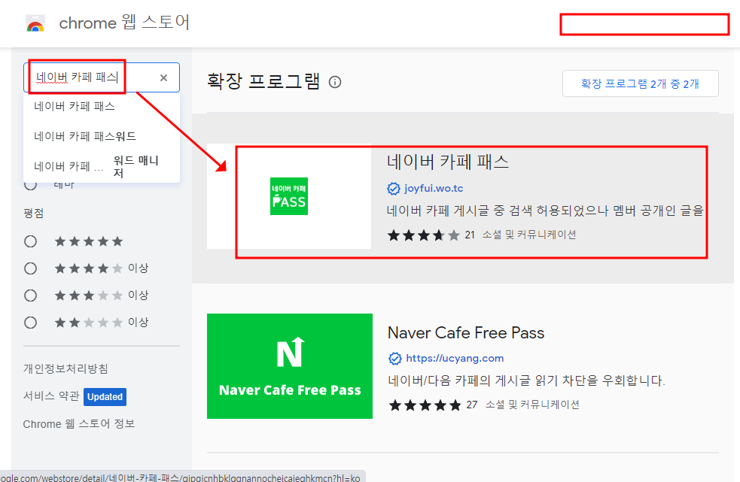740x482 pixels.
Task: Select the two stars 이상 rating filter
Action: [31, 323]
